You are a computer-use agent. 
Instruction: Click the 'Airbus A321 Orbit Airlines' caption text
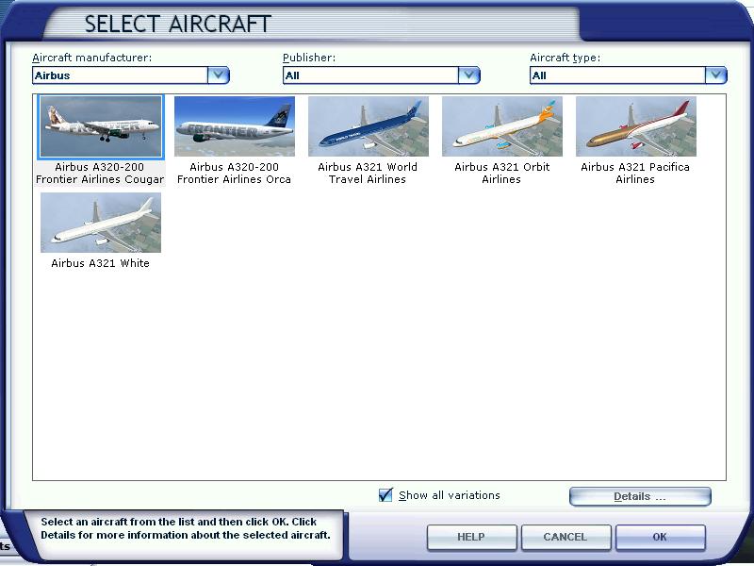coord(501,174)
